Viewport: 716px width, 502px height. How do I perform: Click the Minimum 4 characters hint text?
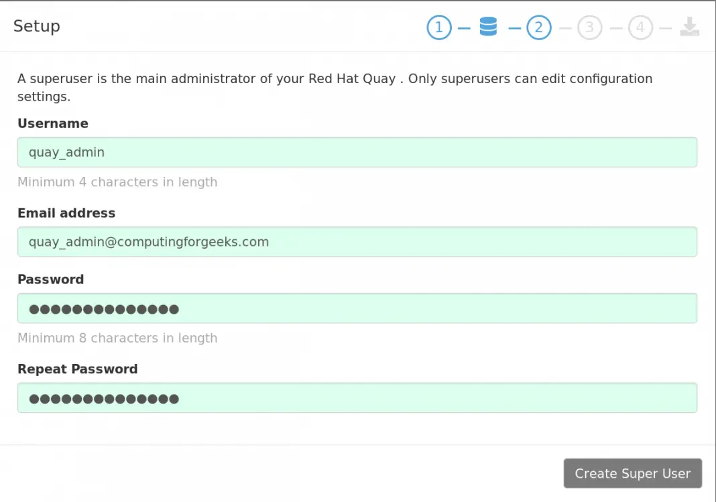(117, 182)
